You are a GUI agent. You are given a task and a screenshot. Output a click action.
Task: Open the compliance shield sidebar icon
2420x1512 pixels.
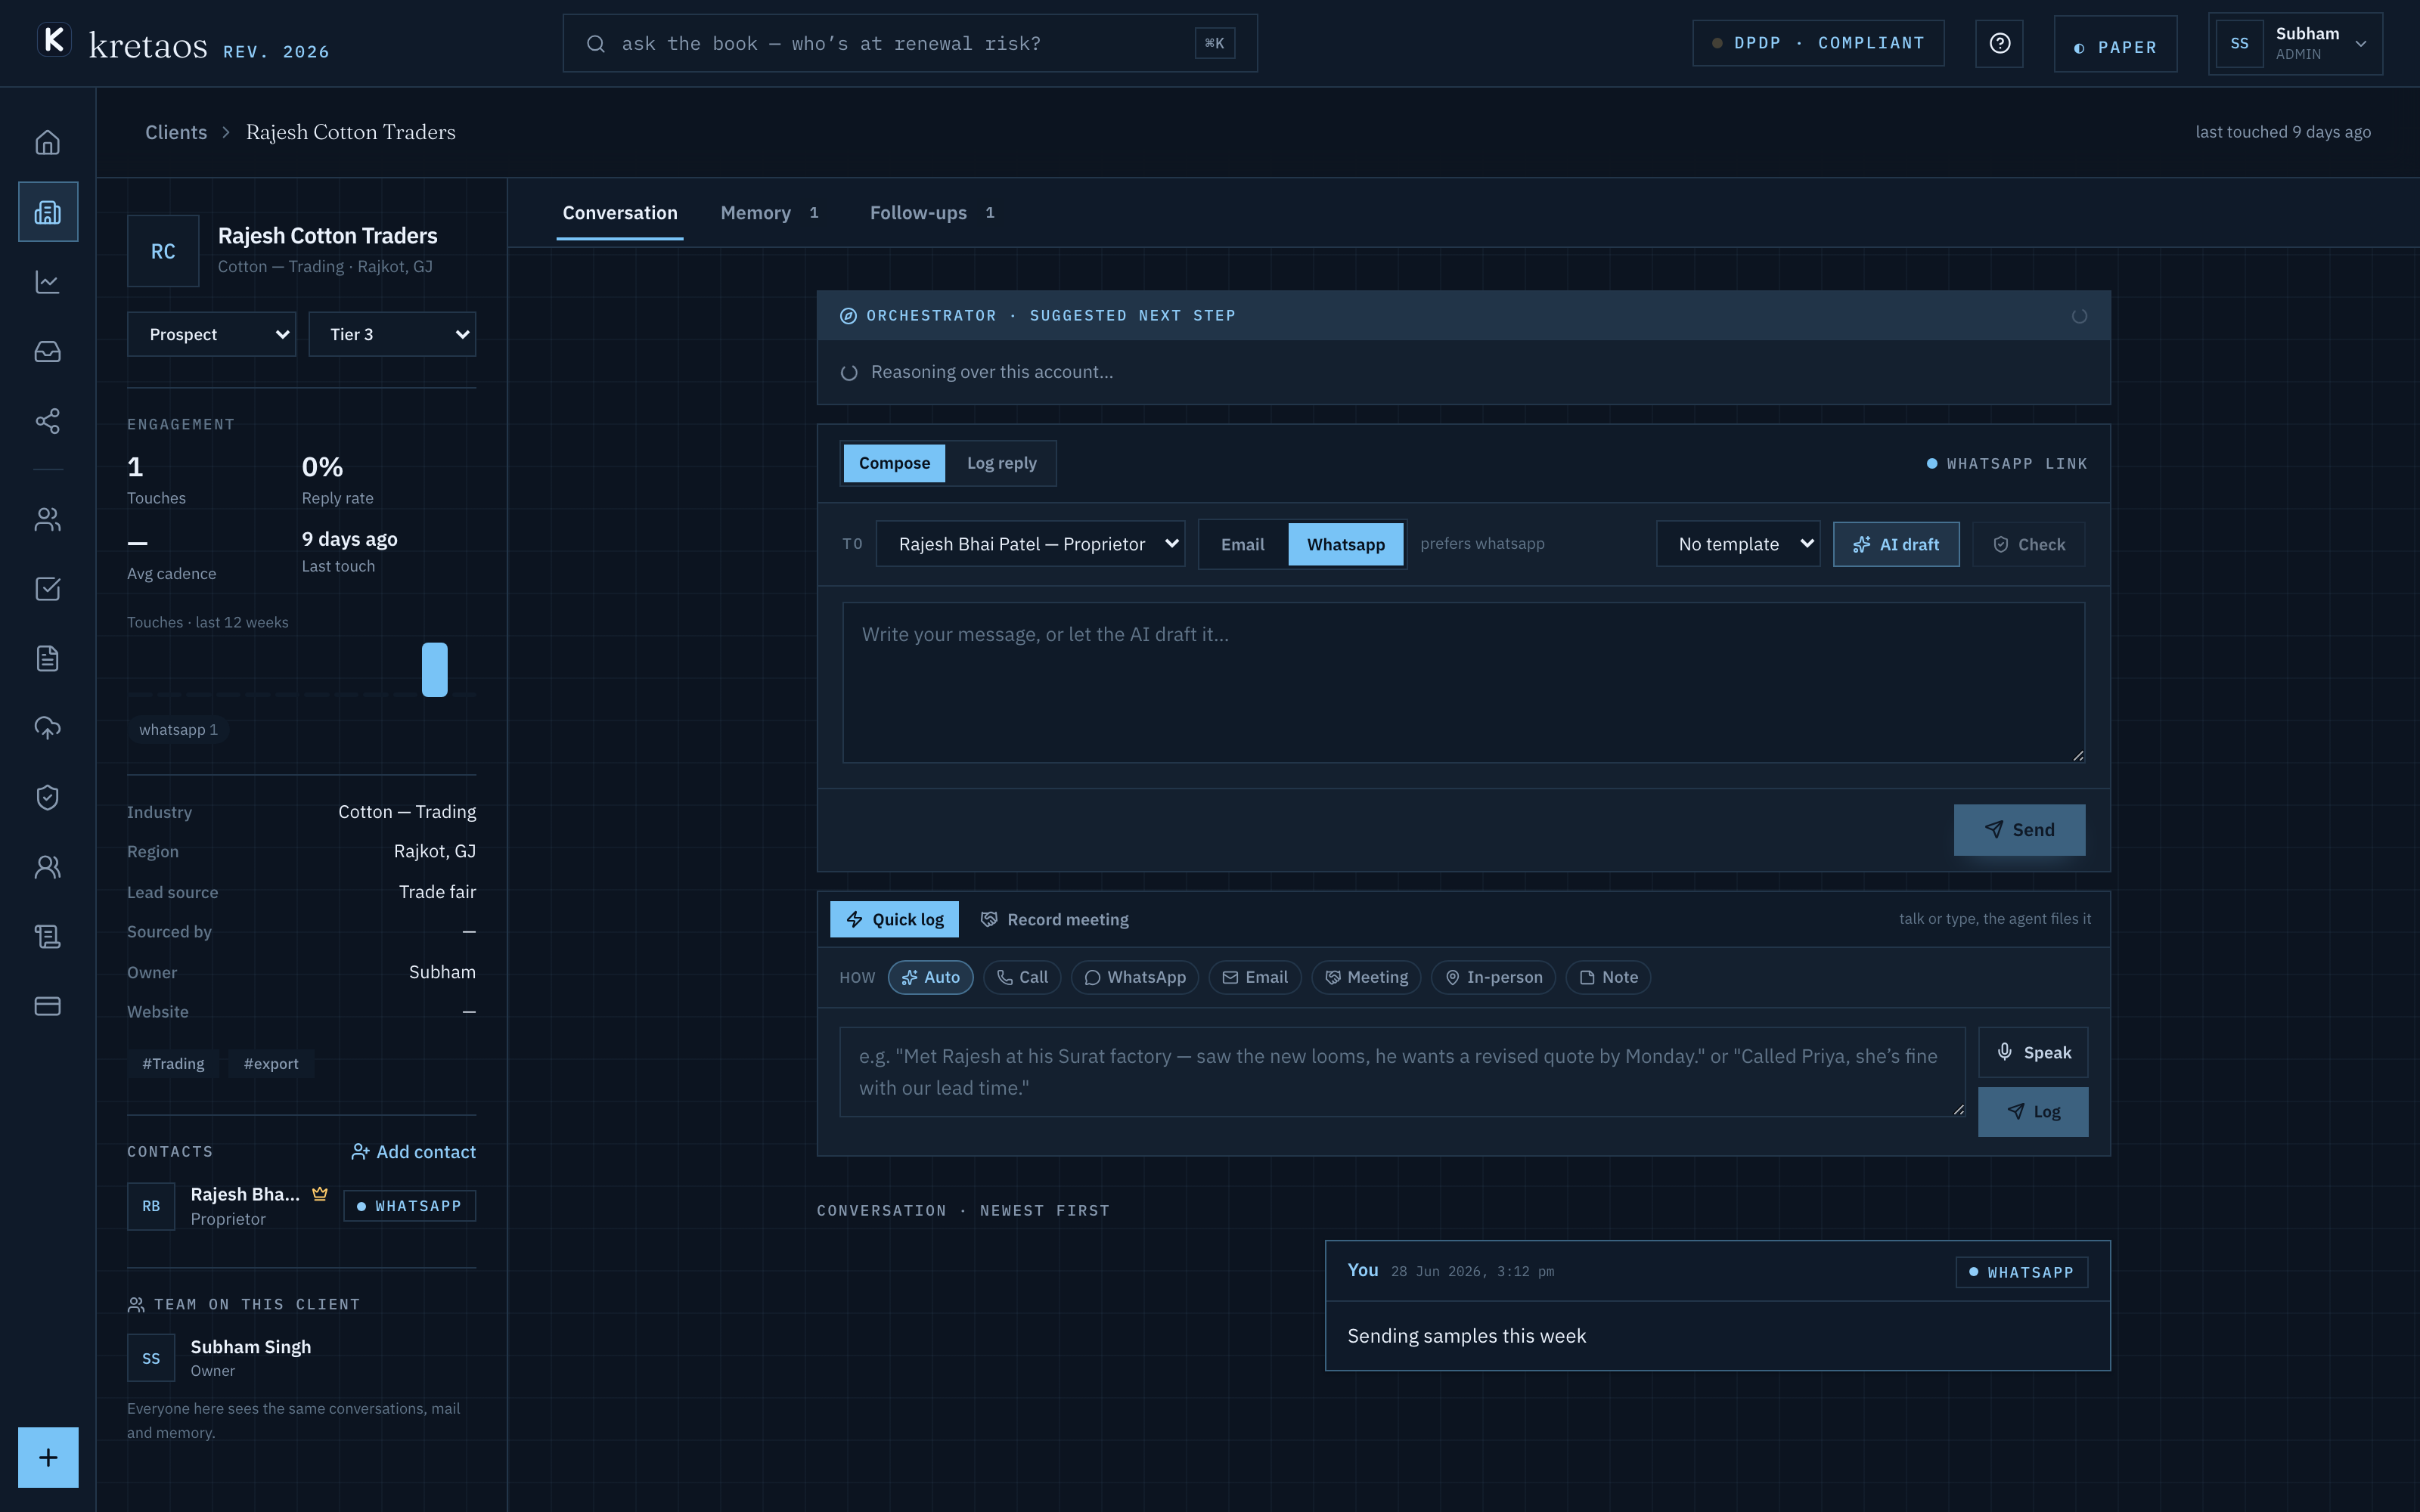48,797
